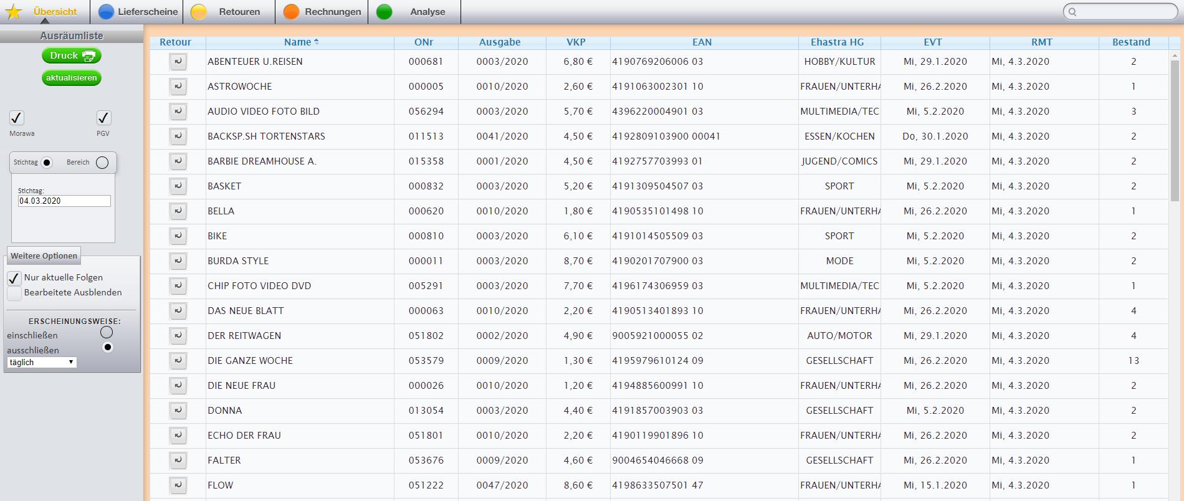Click the Stichtag date input field
The image size is (1184, 501).
[64, 201]
